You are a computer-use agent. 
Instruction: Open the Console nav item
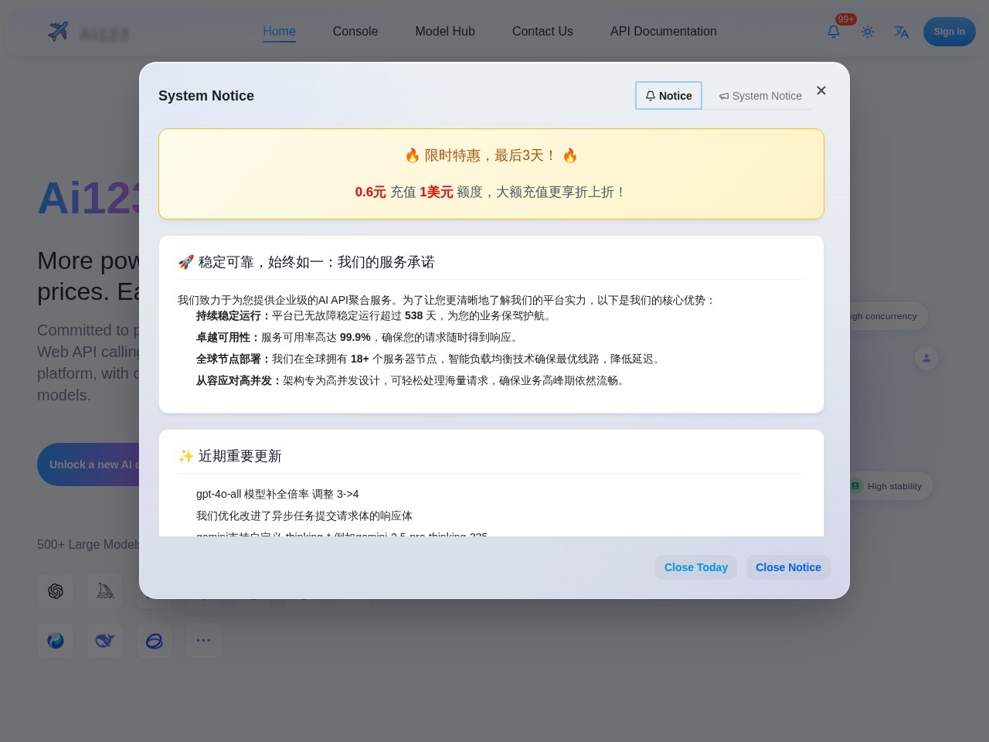(355, 32)
